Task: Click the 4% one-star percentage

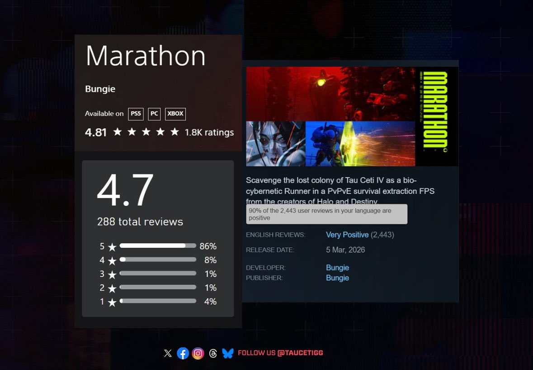Action: [210, 301]
